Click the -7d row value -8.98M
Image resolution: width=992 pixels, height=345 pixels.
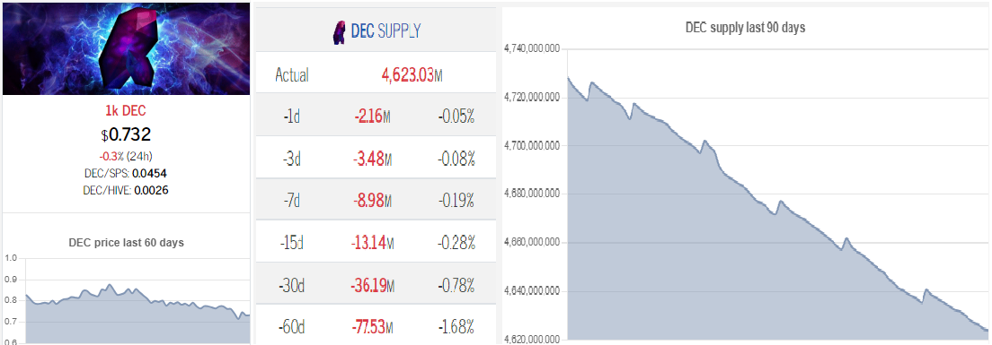tap(372, 200)
